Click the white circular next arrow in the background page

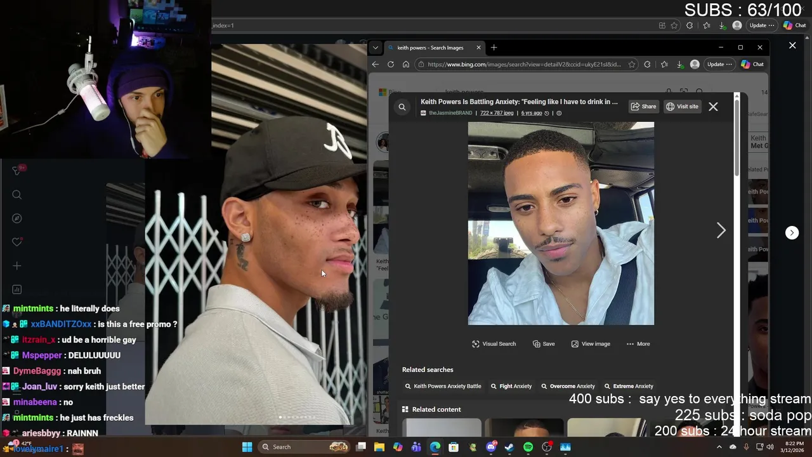coord(792,232)
